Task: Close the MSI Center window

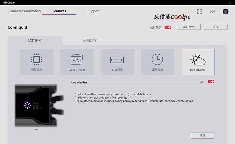Action: point(230,3)
